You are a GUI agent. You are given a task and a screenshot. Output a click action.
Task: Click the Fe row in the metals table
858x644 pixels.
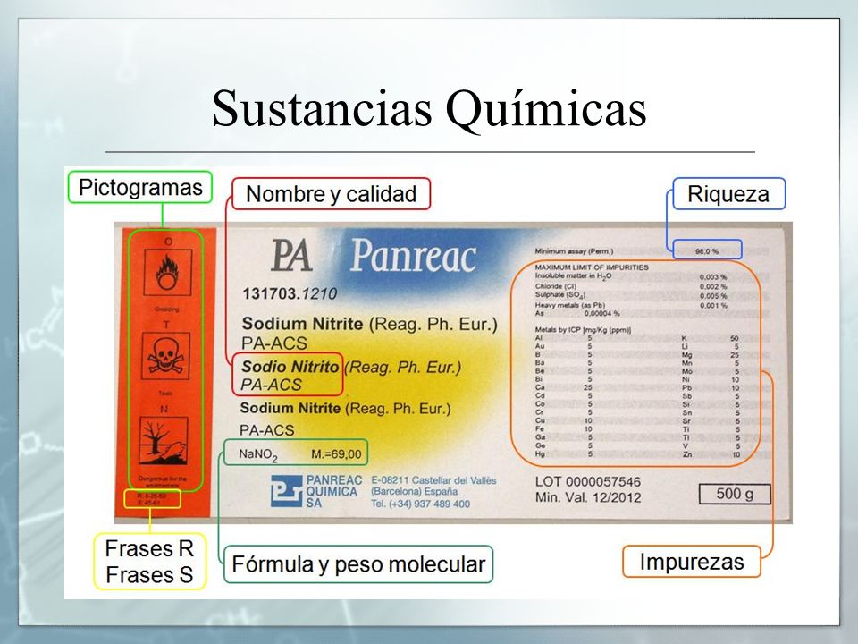click(564, 429)
